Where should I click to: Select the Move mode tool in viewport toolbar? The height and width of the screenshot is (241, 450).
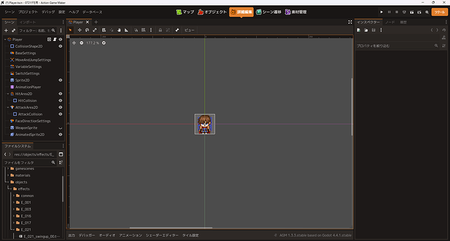tap(80, 30)
